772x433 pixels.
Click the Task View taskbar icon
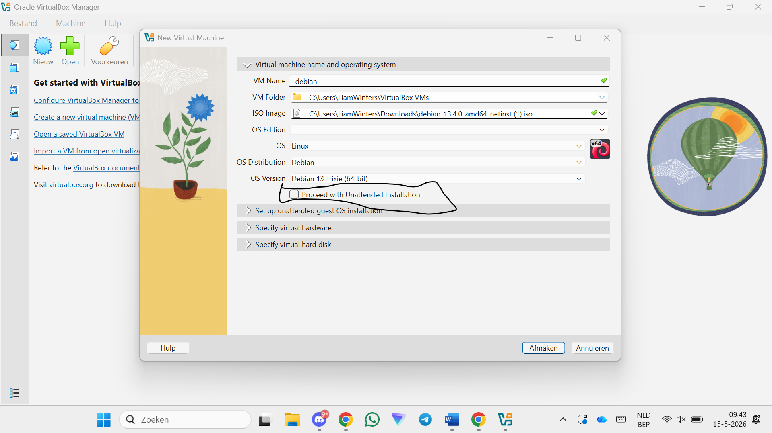[266, 419]
